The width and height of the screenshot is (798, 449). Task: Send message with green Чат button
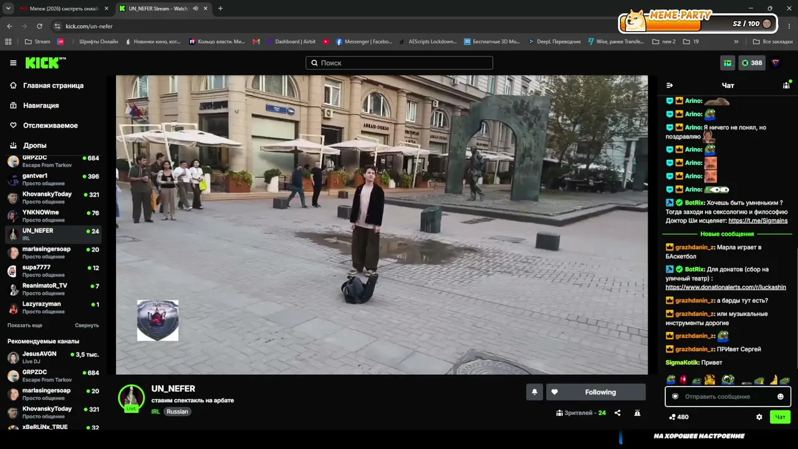pos(780,417)
